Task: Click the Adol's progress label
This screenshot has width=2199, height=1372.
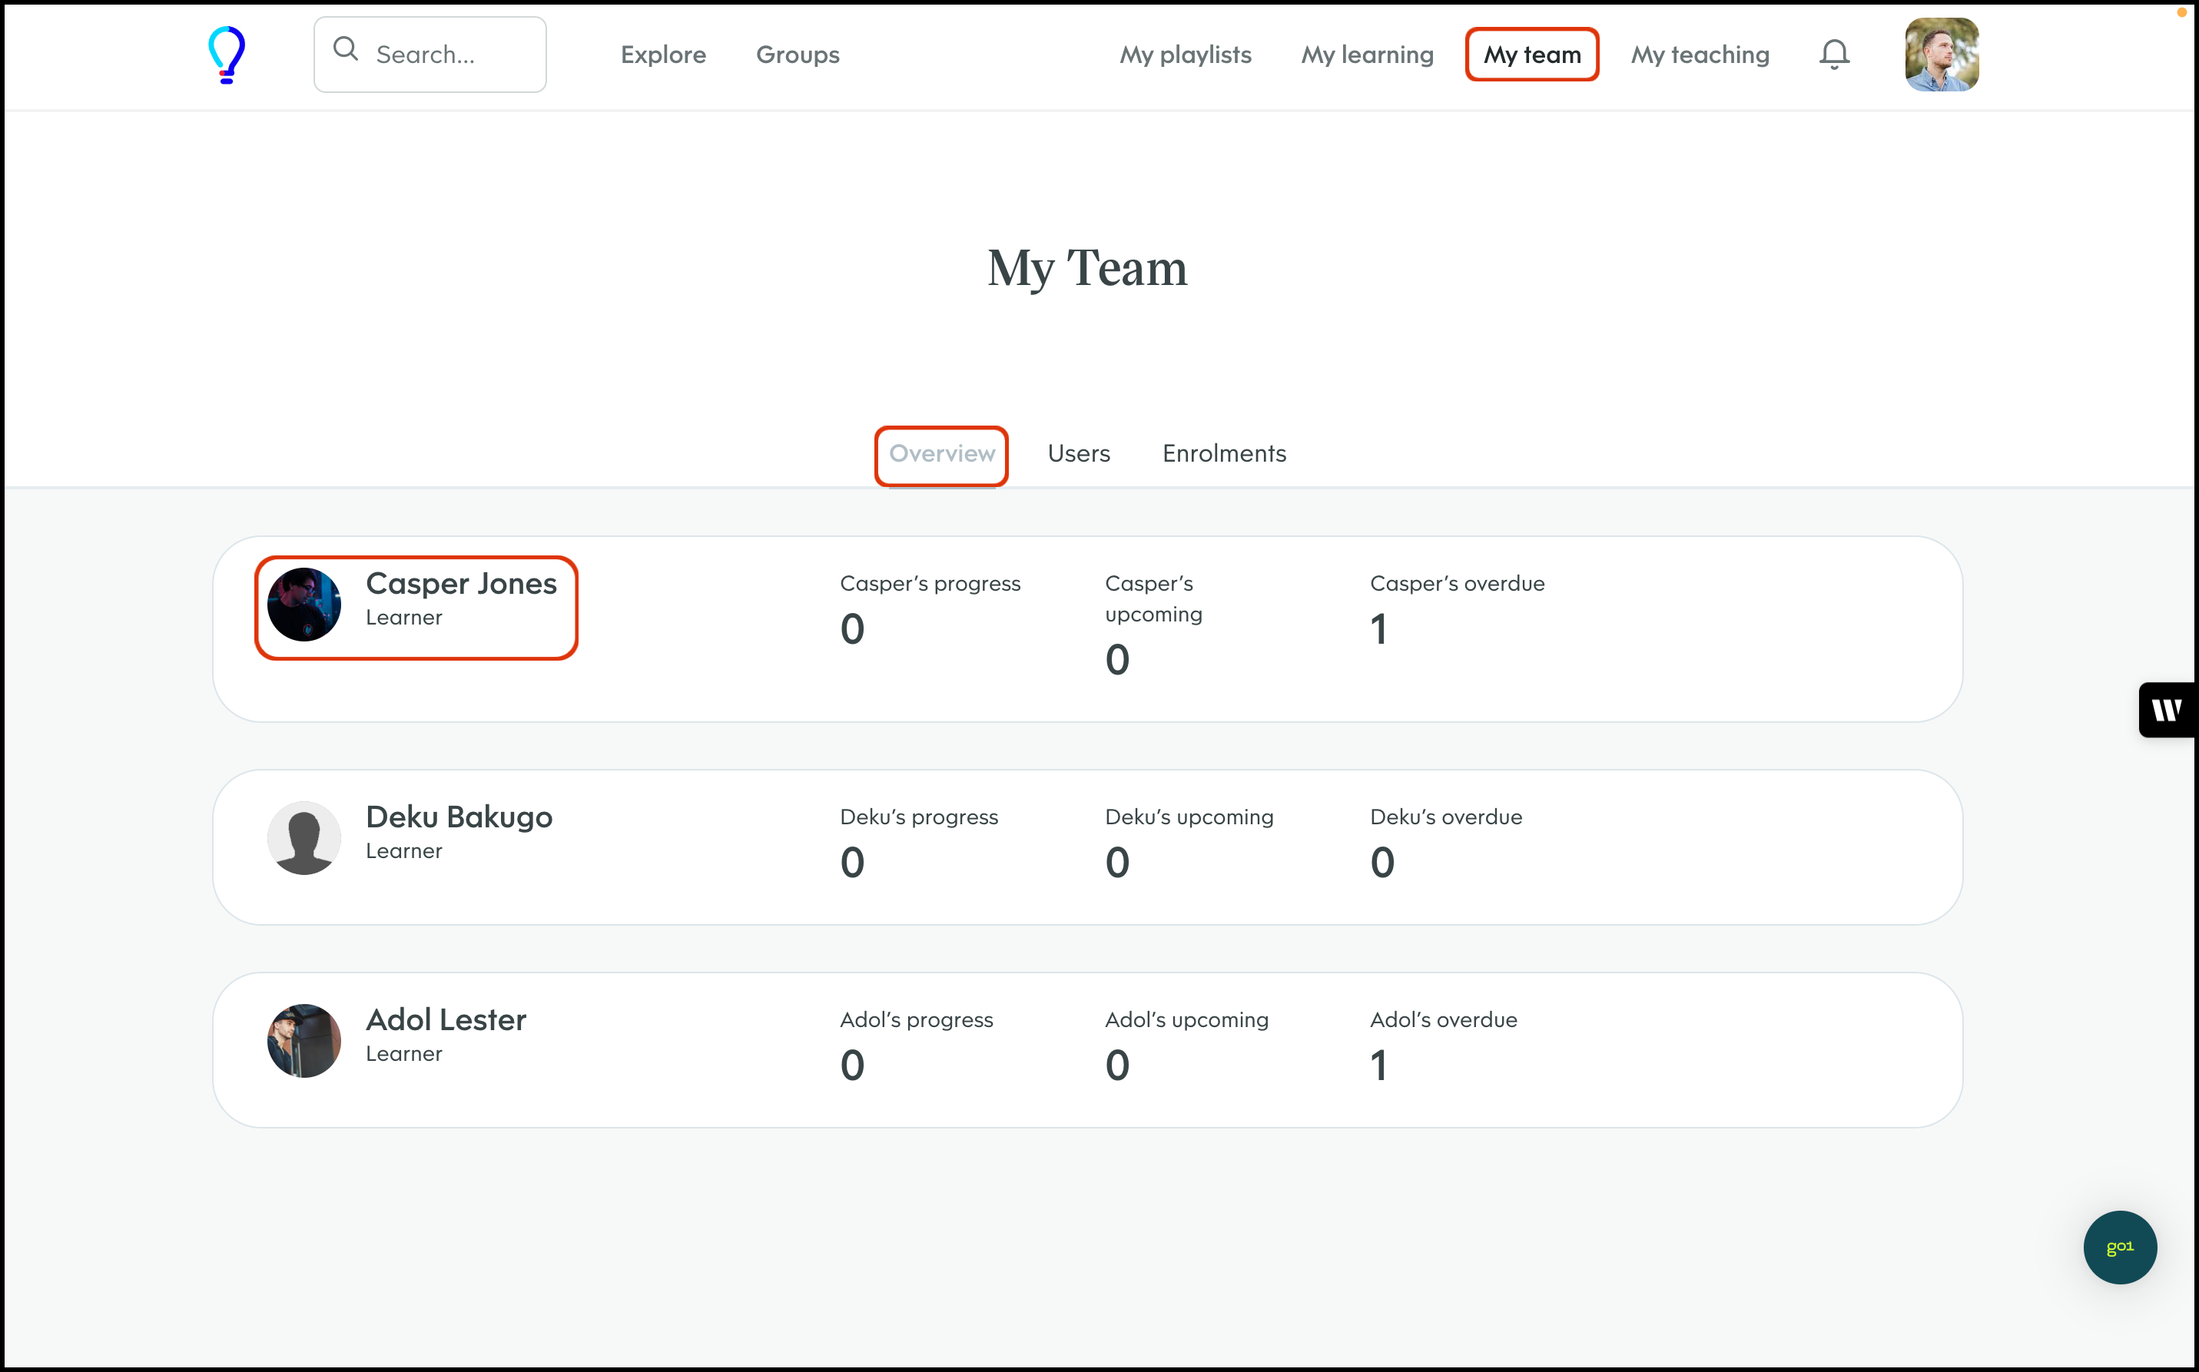Action: pos(917,1020)
